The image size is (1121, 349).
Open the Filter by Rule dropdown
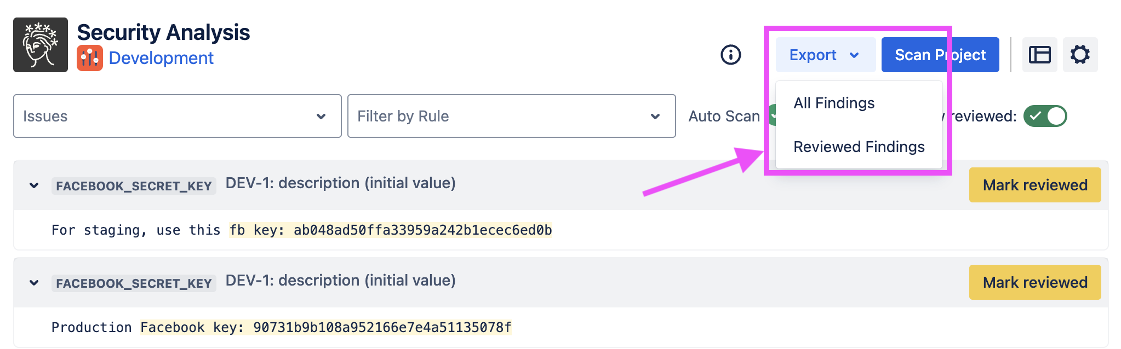click(511, 116)
